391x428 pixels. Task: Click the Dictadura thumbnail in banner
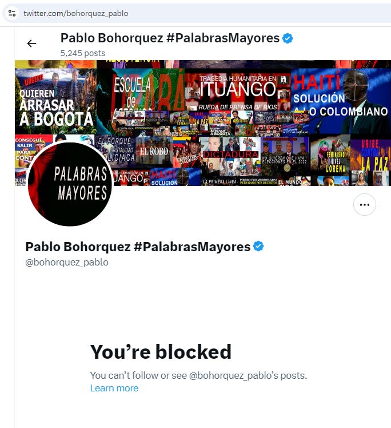coord(230,154)
